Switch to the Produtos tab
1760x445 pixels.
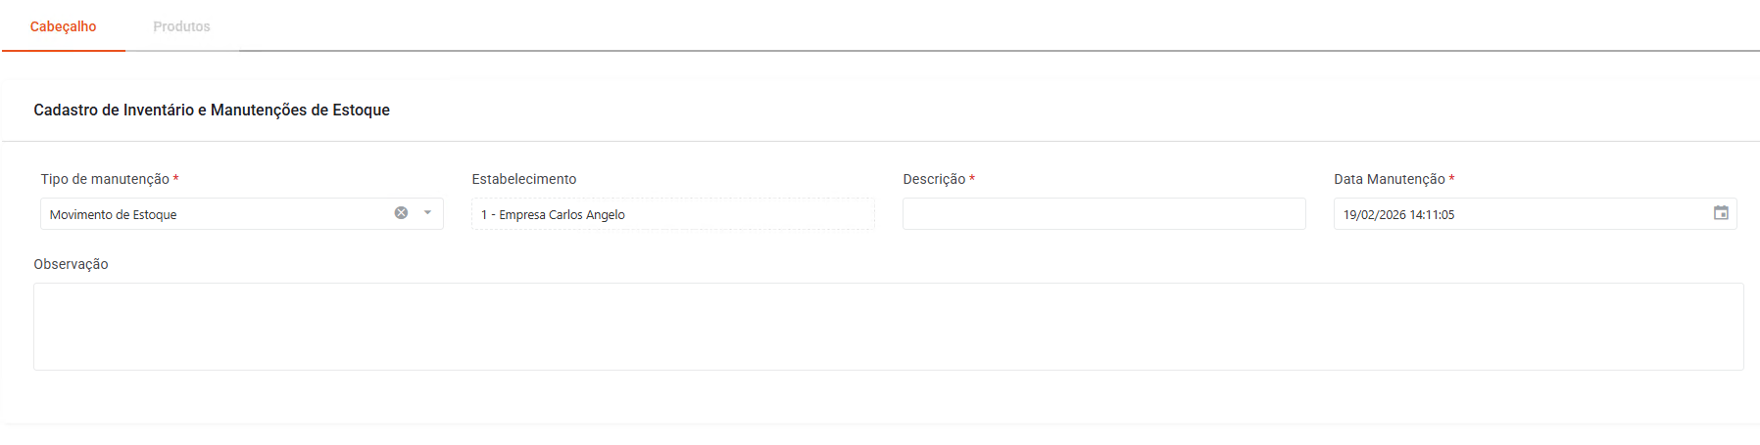pos(181,26)
